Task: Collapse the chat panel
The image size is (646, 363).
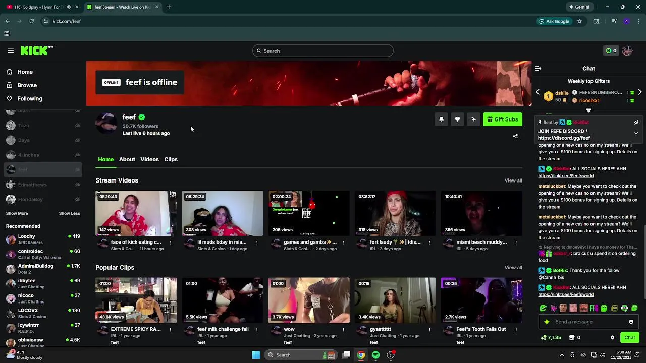Action: click(x=538, y=68)
